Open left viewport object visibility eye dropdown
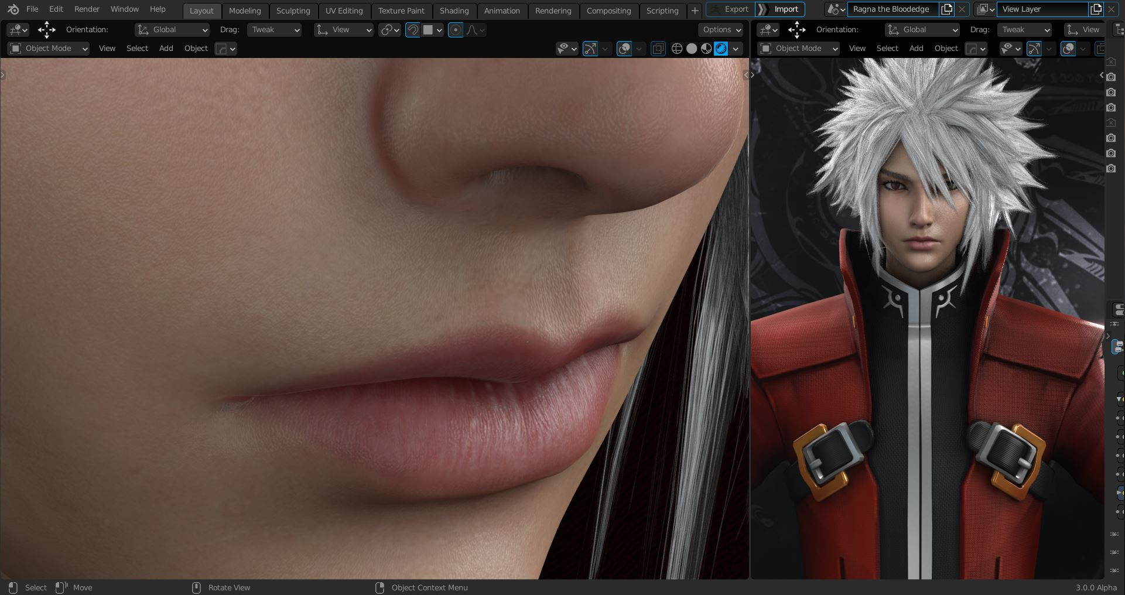Viewport: 1125px width, 595px height. (x=567, y=49)
